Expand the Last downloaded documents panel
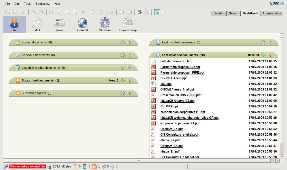Viewport: 287px width, 170px height. point(129,68)
